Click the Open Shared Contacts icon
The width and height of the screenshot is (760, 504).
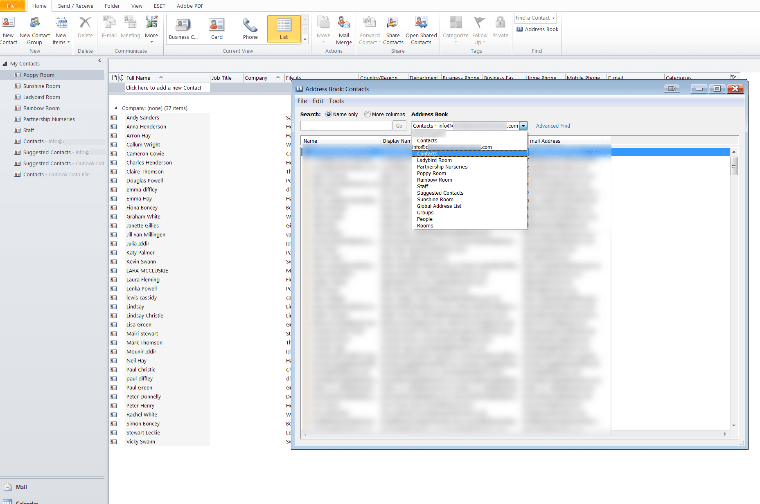[421, 29]
